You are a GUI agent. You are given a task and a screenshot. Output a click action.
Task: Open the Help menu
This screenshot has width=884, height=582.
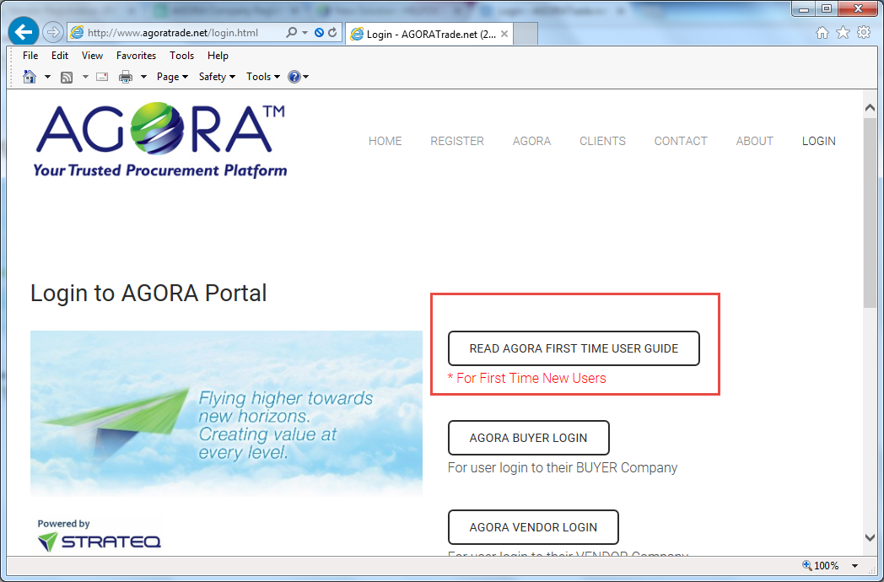point(218,56)
